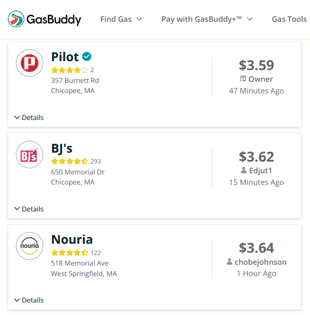Image resolution: width=310 pixels, height=315 pixels.
Task: Click the $3.64 price at Nouria
Action: point(256,248)
